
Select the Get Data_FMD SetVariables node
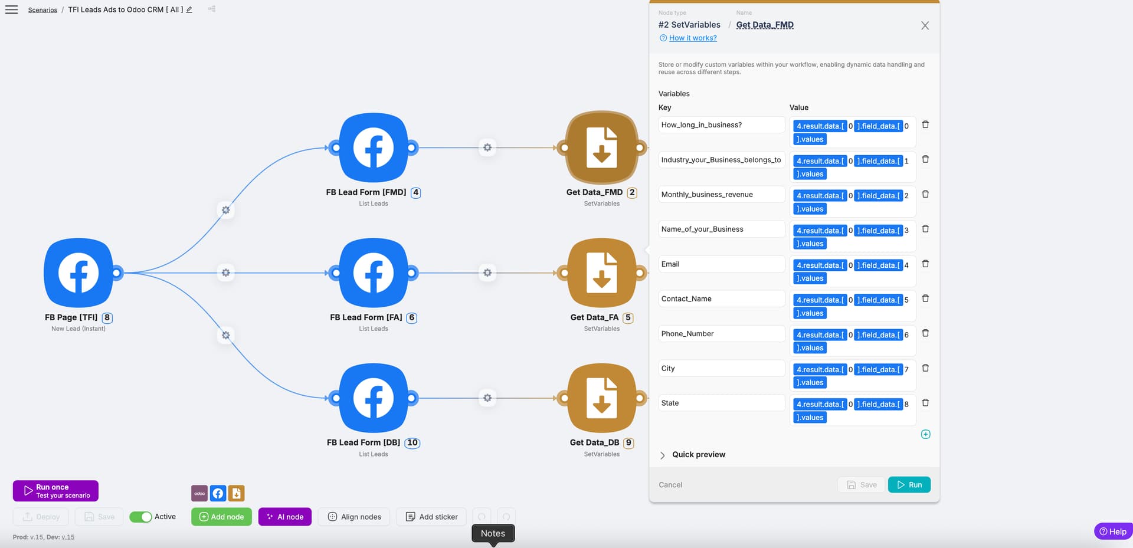(x=602, y=147)
